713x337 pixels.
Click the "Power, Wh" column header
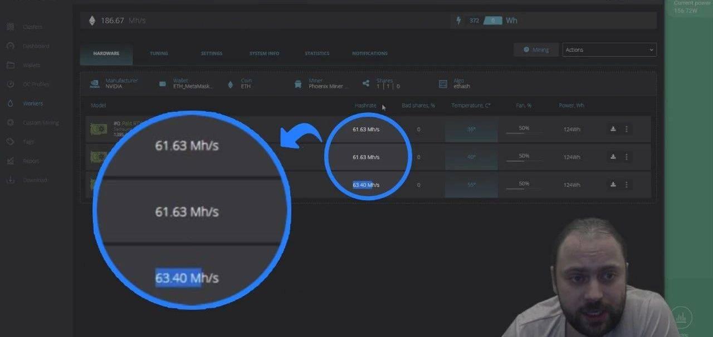coord(572,105)
